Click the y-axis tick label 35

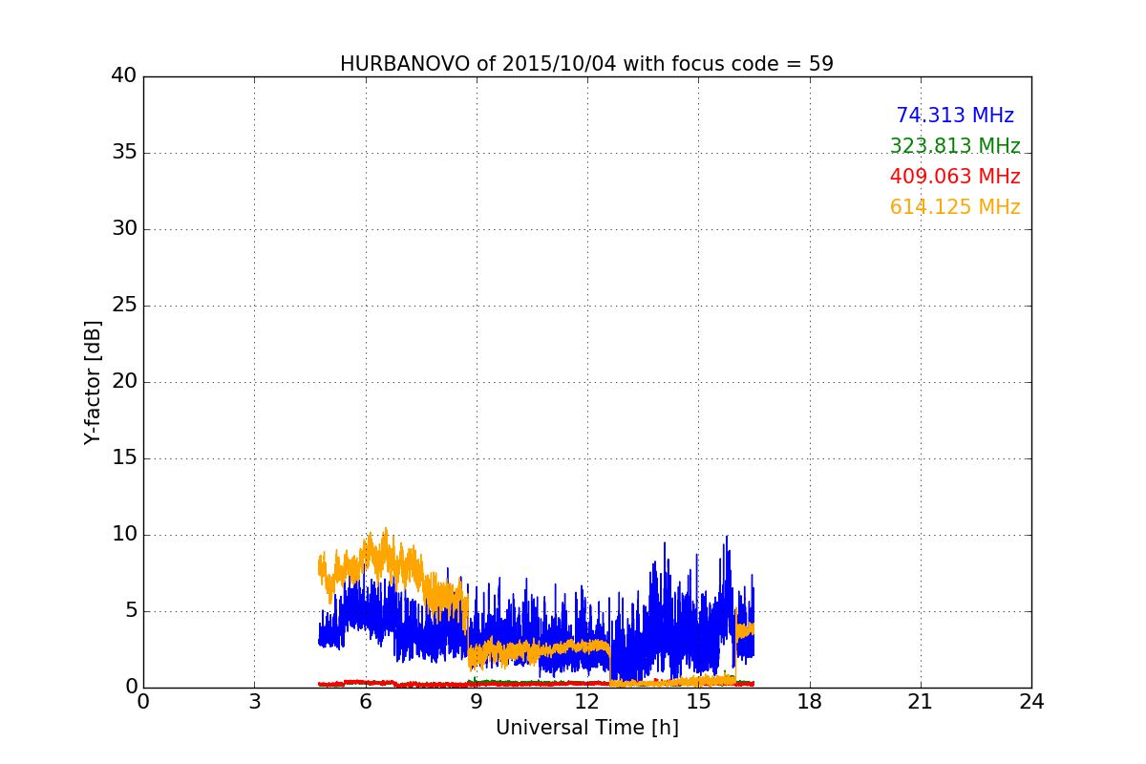[124, 153]
